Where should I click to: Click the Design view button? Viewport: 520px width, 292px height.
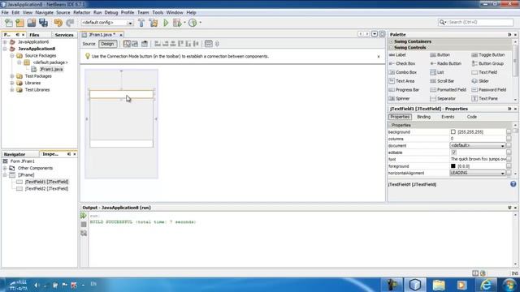click(107, 44)
